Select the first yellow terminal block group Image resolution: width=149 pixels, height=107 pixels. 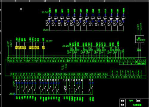21,48
